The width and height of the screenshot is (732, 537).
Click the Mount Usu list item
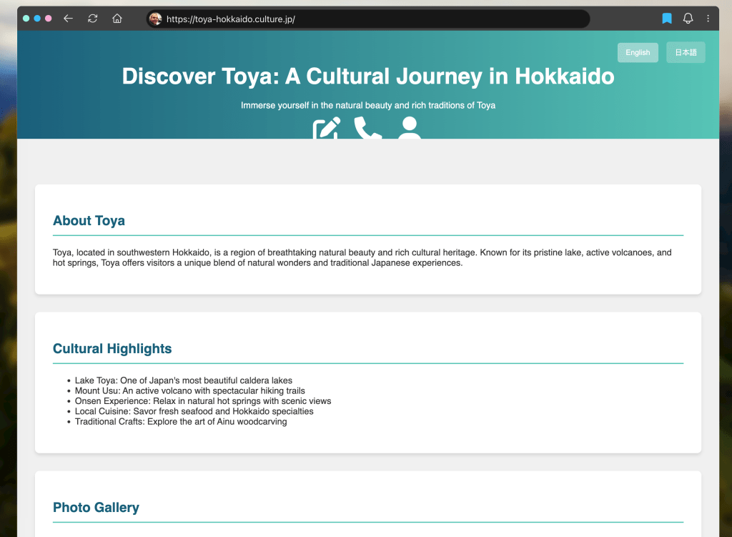[x=189, y=391]
